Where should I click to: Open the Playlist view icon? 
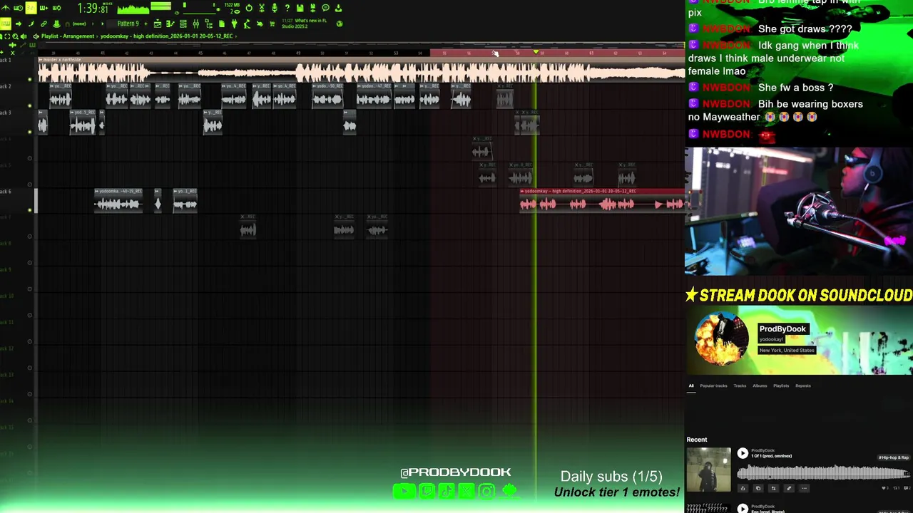(158, 24)
